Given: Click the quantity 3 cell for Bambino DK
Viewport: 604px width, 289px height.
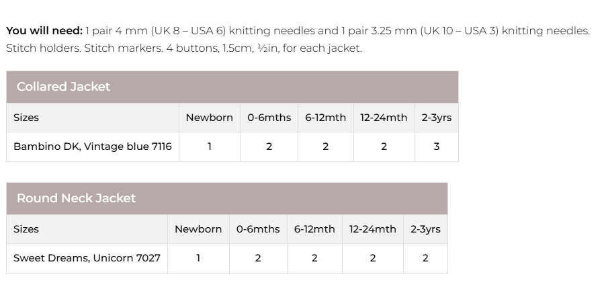Looking at the screenshot, I should (x=437, y=147).
